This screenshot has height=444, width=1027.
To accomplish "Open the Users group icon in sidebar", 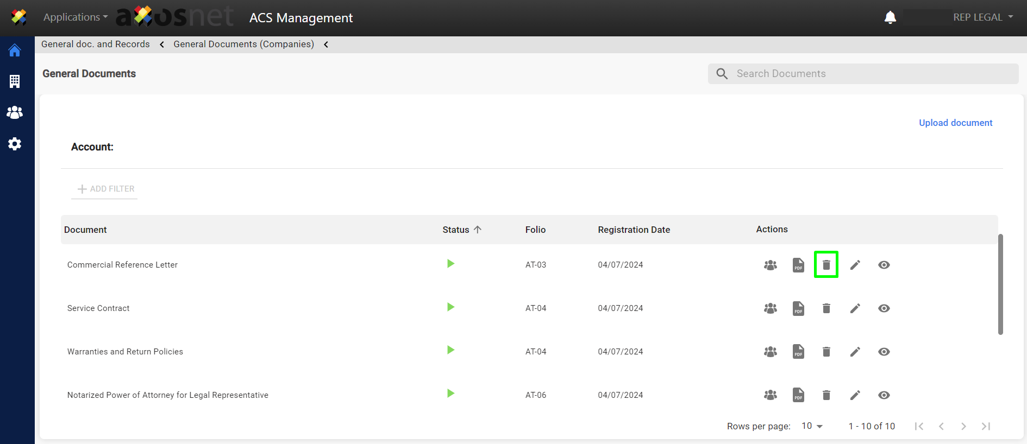I will tap(15, 112).
